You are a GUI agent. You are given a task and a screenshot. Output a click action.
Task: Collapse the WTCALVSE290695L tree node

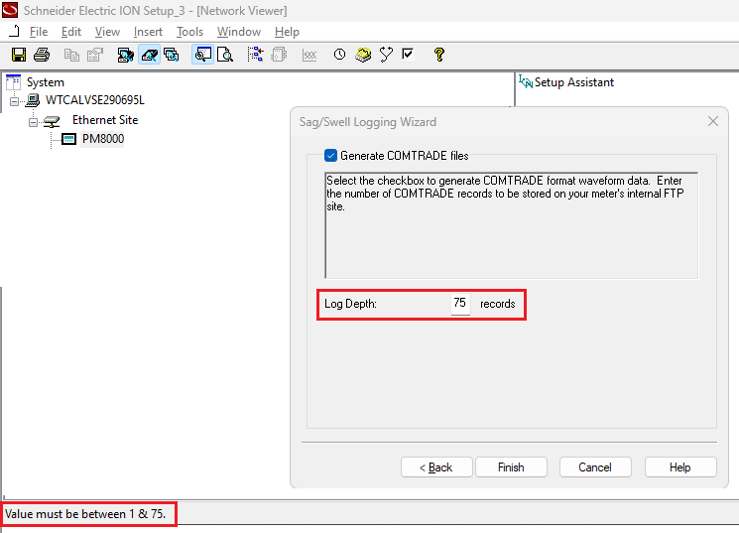point(15,101)
